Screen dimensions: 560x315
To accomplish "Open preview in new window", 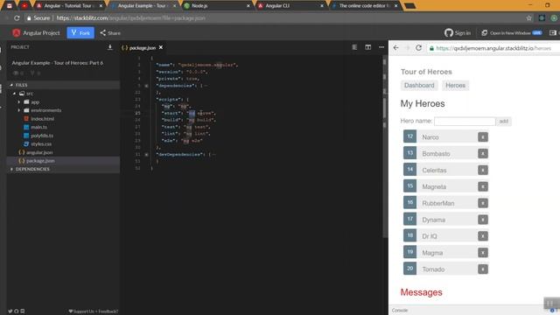I will pos(511,33).
